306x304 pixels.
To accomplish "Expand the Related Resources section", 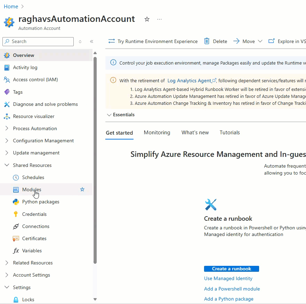I will tap(7, 263).
